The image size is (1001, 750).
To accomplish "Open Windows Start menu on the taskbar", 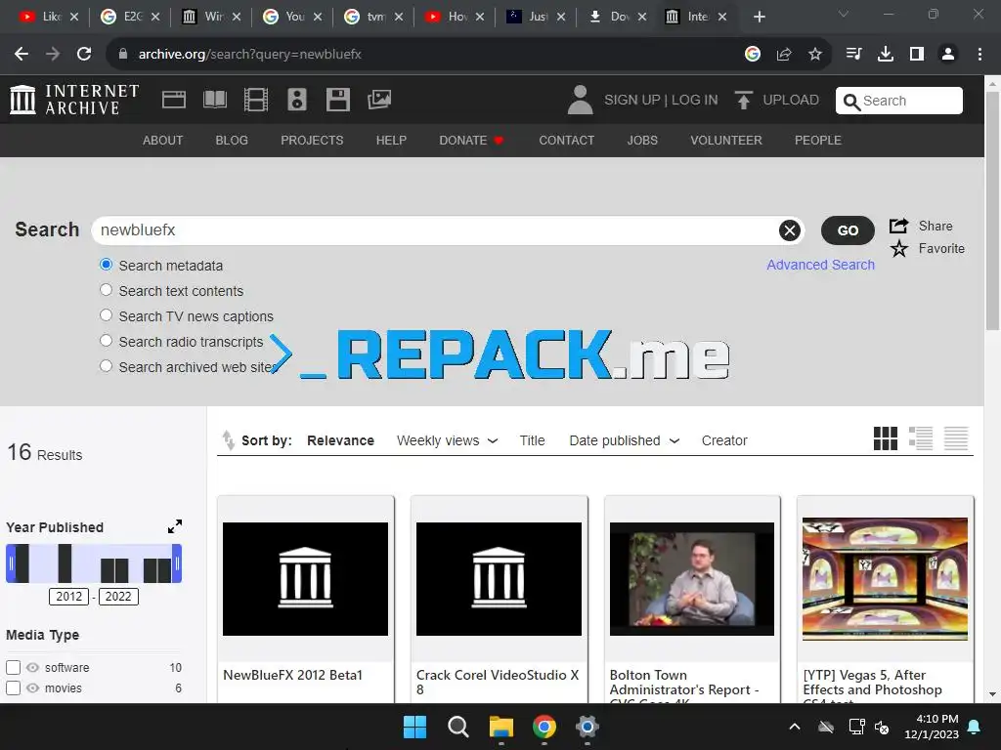I will click(414, 727).
